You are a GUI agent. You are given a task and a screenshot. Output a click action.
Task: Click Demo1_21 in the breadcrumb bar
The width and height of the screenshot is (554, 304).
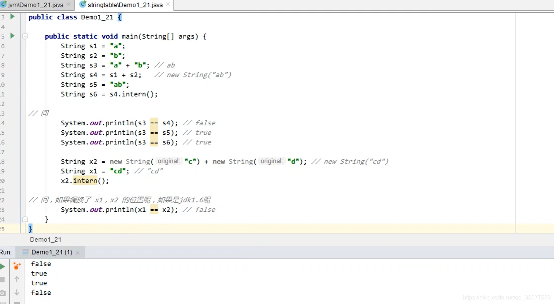point(46,239)
